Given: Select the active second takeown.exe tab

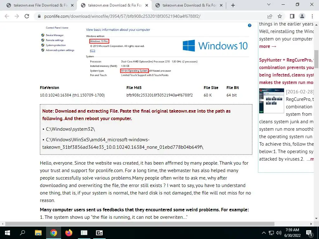Looking at the screenshot, I should click(114, 5).
